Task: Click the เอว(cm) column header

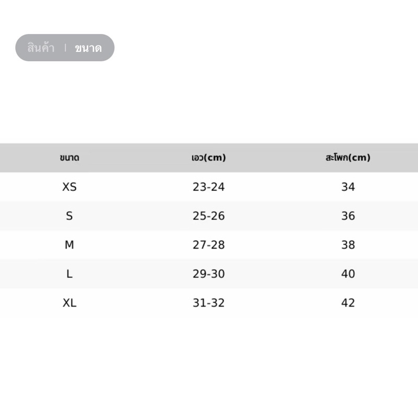Action: click(209, 157)
